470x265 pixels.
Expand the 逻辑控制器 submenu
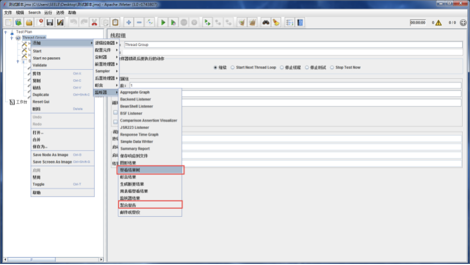tap(106, 43)
